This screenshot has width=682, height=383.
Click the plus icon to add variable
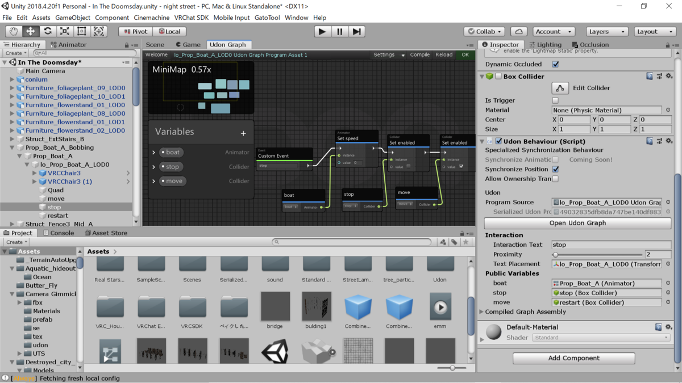coord(243,133)
